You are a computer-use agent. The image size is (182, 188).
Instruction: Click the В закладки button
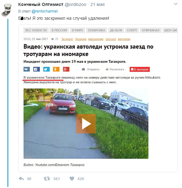(x=140, y=69)
